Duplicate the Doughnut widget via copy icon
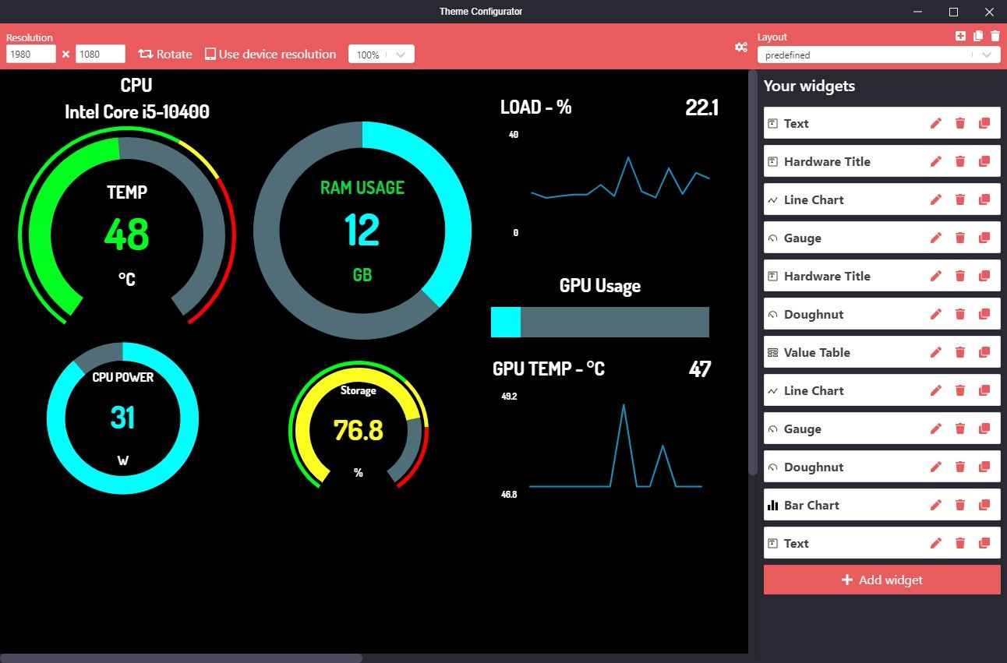The image size is (1007, 663). pyautogui.click(x=983, y=313)
